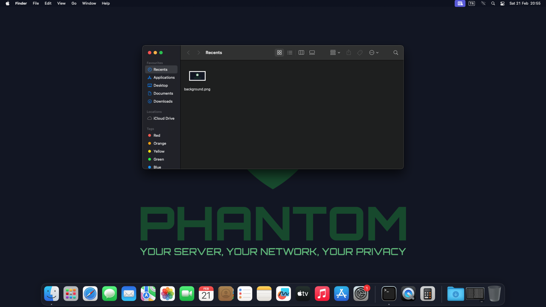Switch Finder to column view
The width and height of the screenshot is (546, 307).
tap(301, 53)
